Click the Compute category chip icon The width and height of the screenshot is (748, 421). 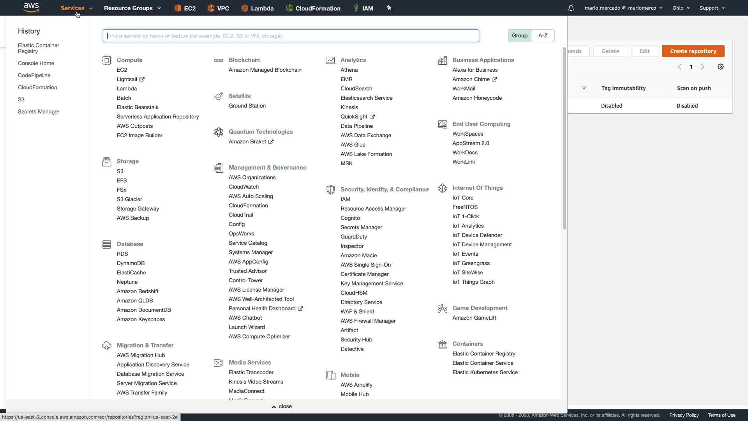106,60
